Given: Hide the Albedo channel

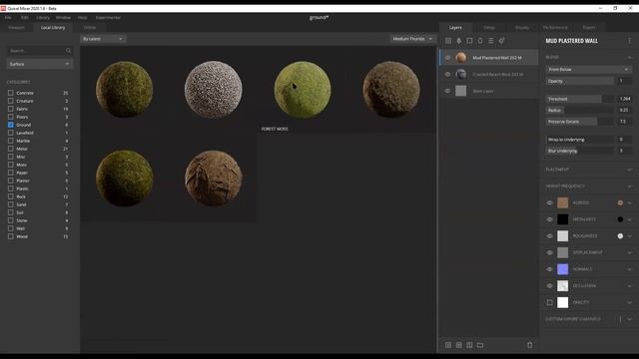Looking at the screenshot, I should 550,202.
